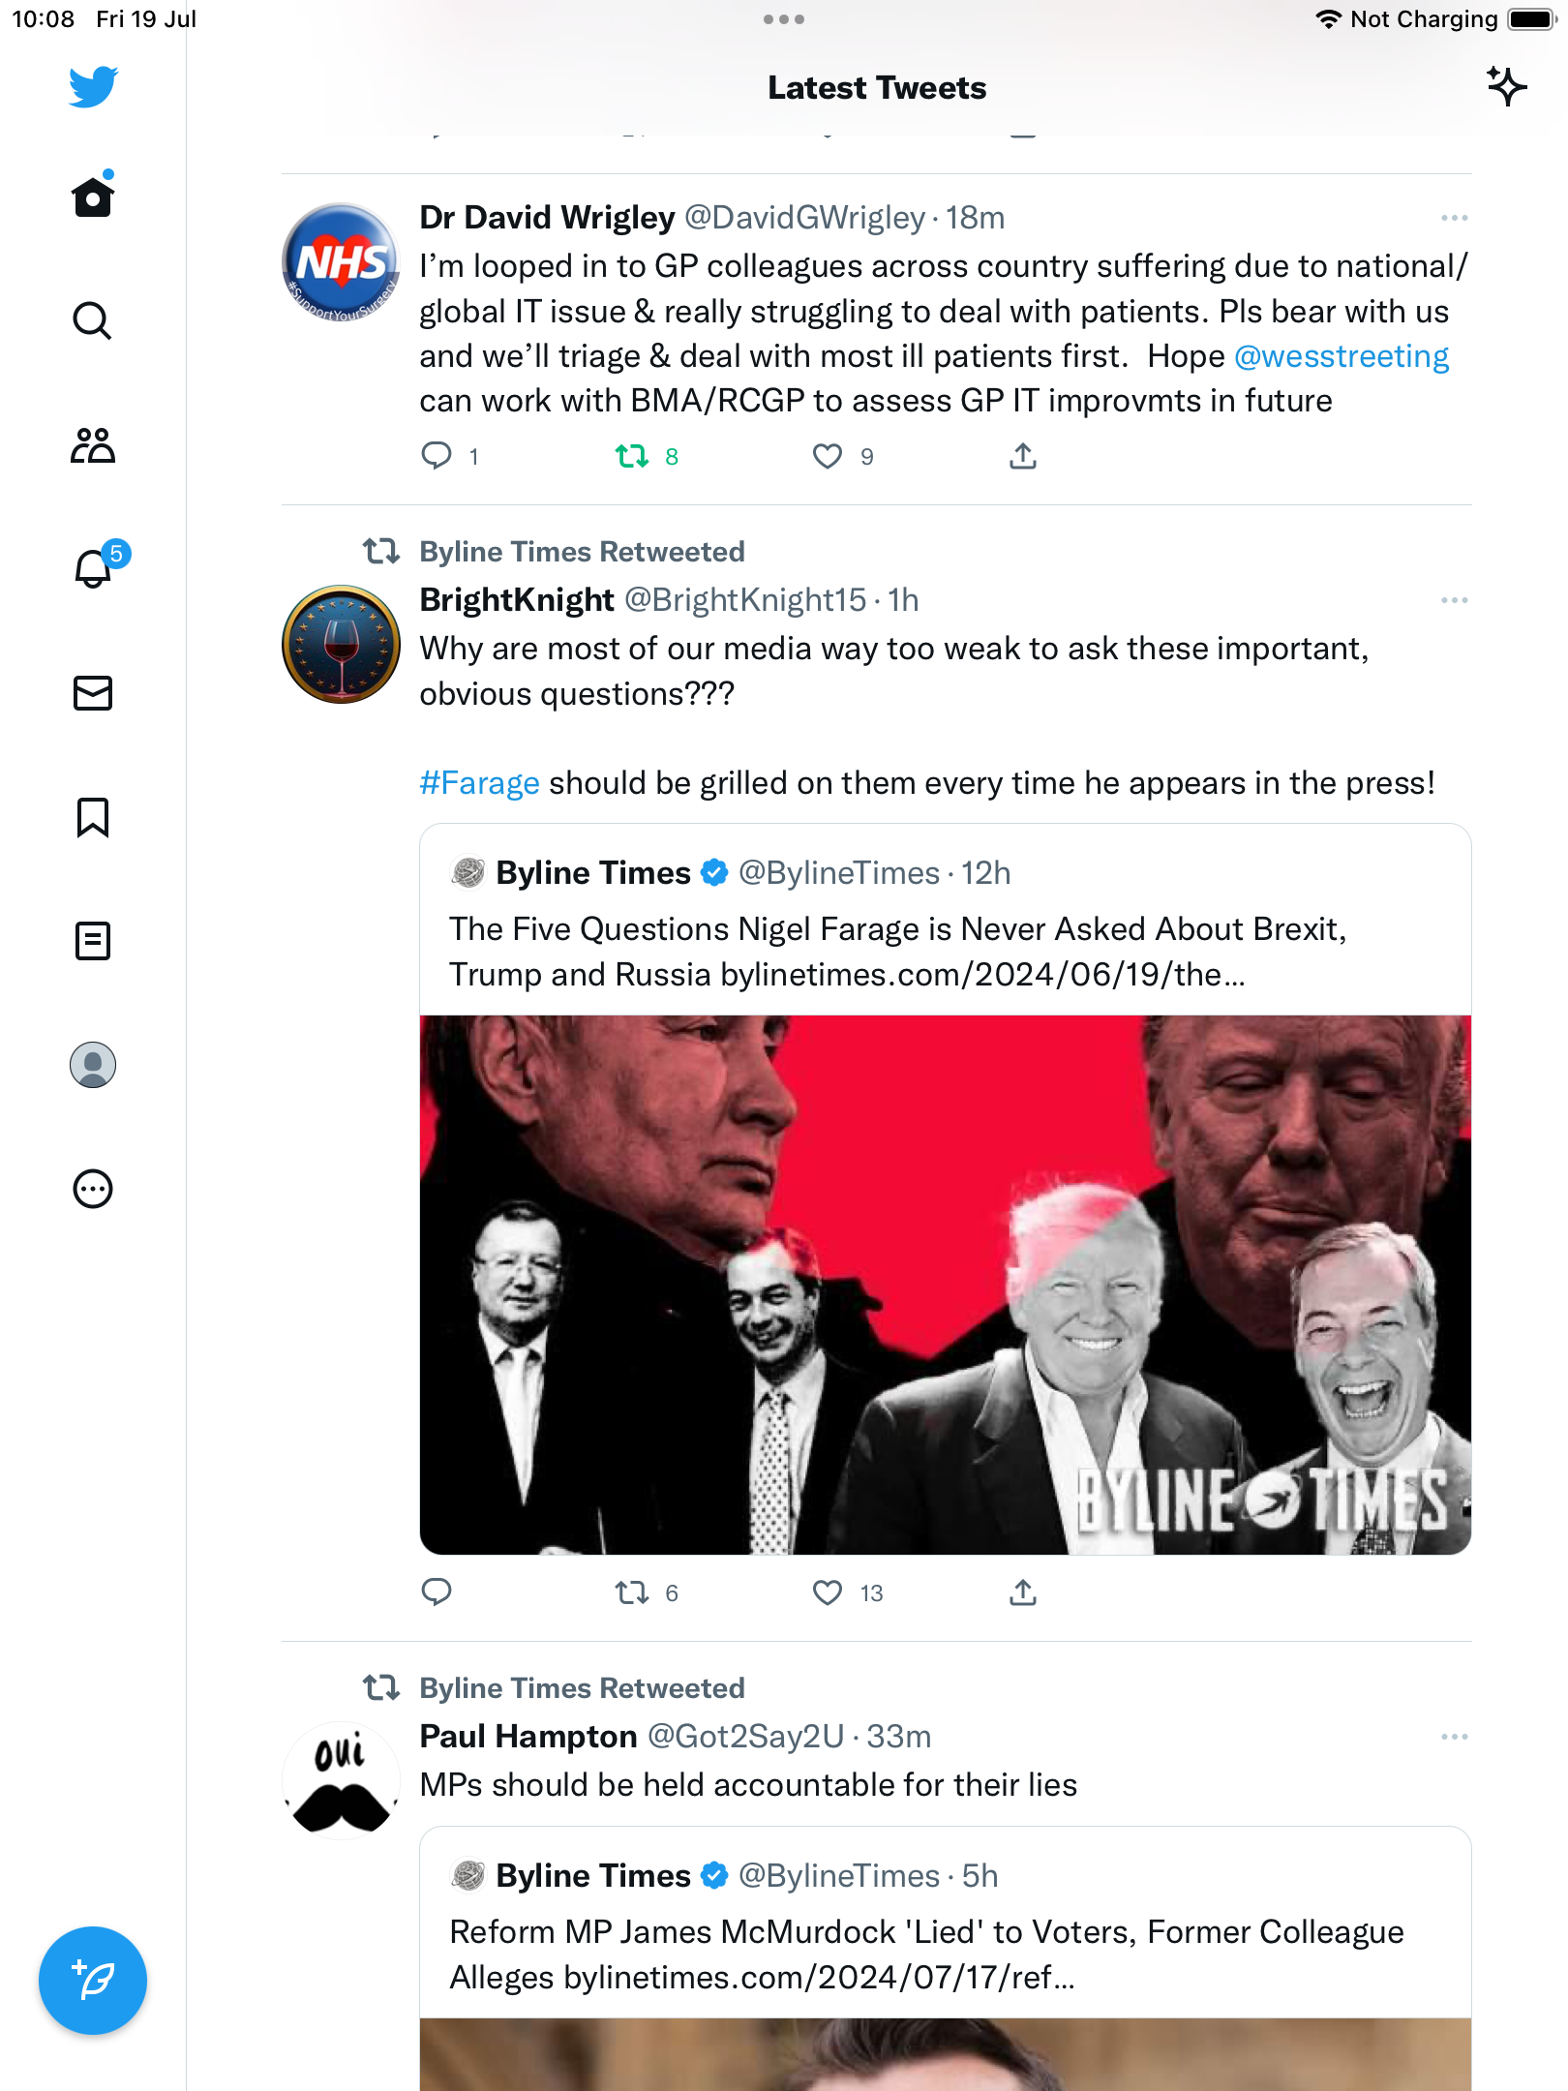1568x2091 pixels.
Task: Open more options on Paul Hampton's tweet
Action: point(1454,1737)
